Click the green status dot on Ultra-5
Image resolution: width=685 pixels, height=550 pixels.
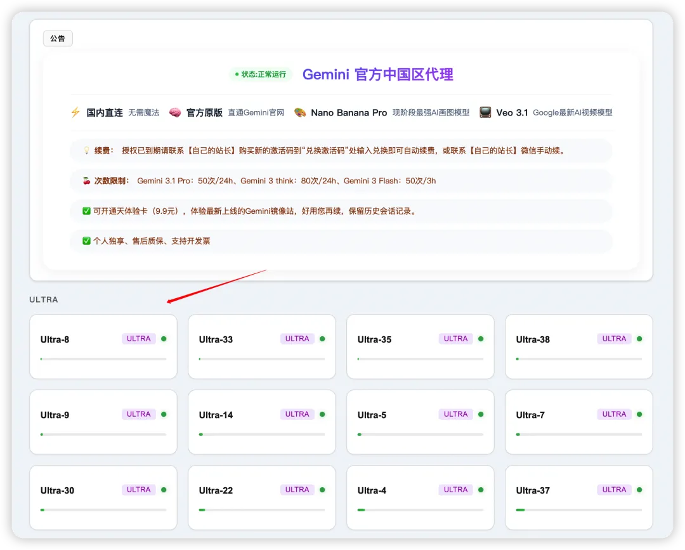coord(481,414)
